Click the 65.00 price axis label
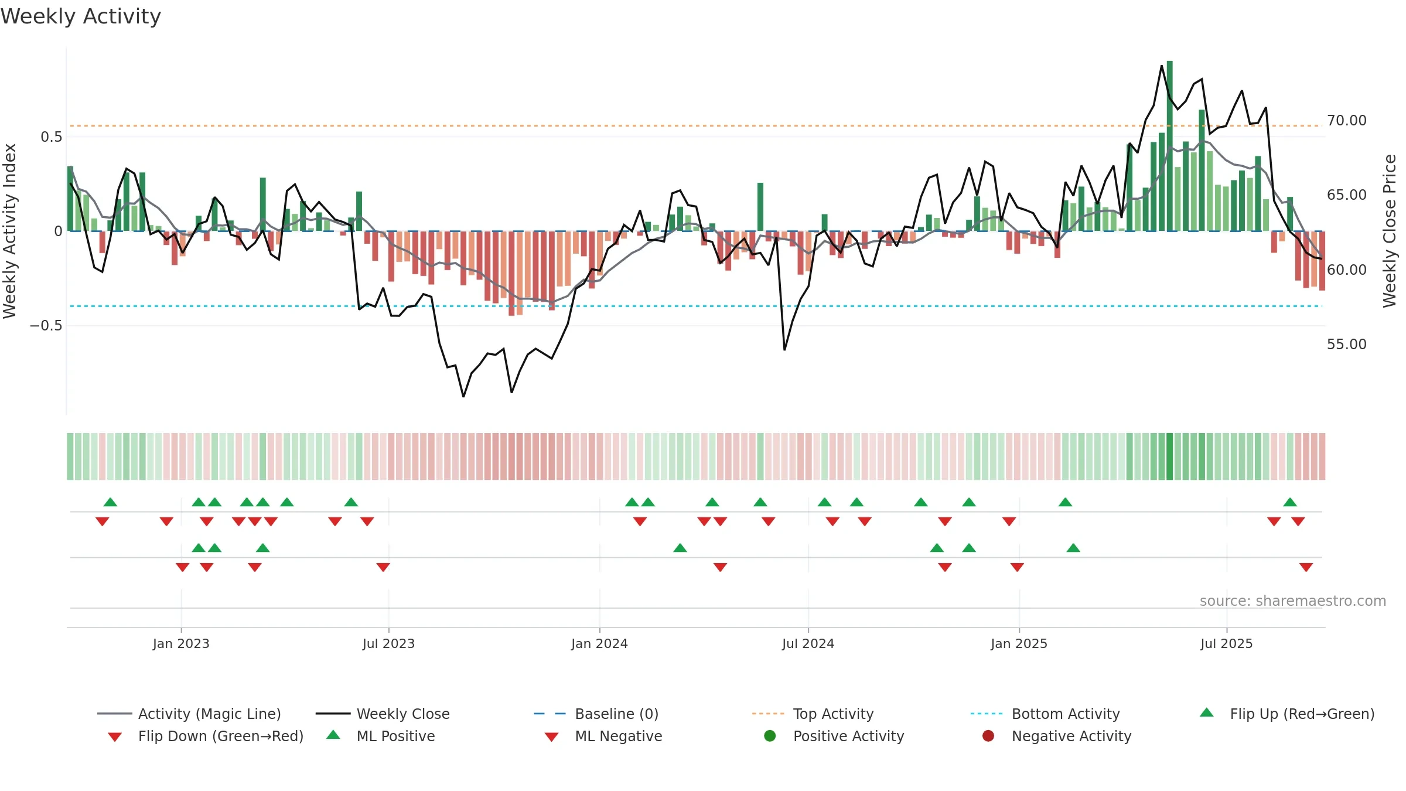 point(1346,195)
